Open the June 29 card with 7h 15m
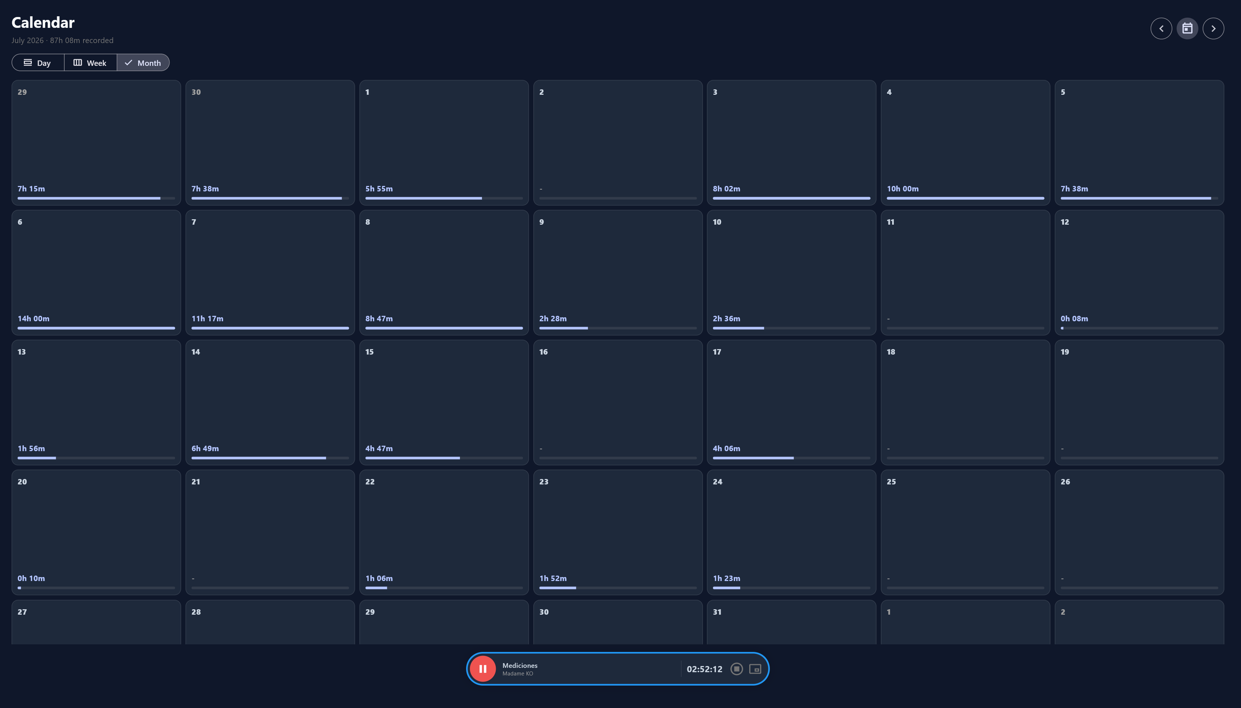The image size is (1241, 708). coord(96,143)
